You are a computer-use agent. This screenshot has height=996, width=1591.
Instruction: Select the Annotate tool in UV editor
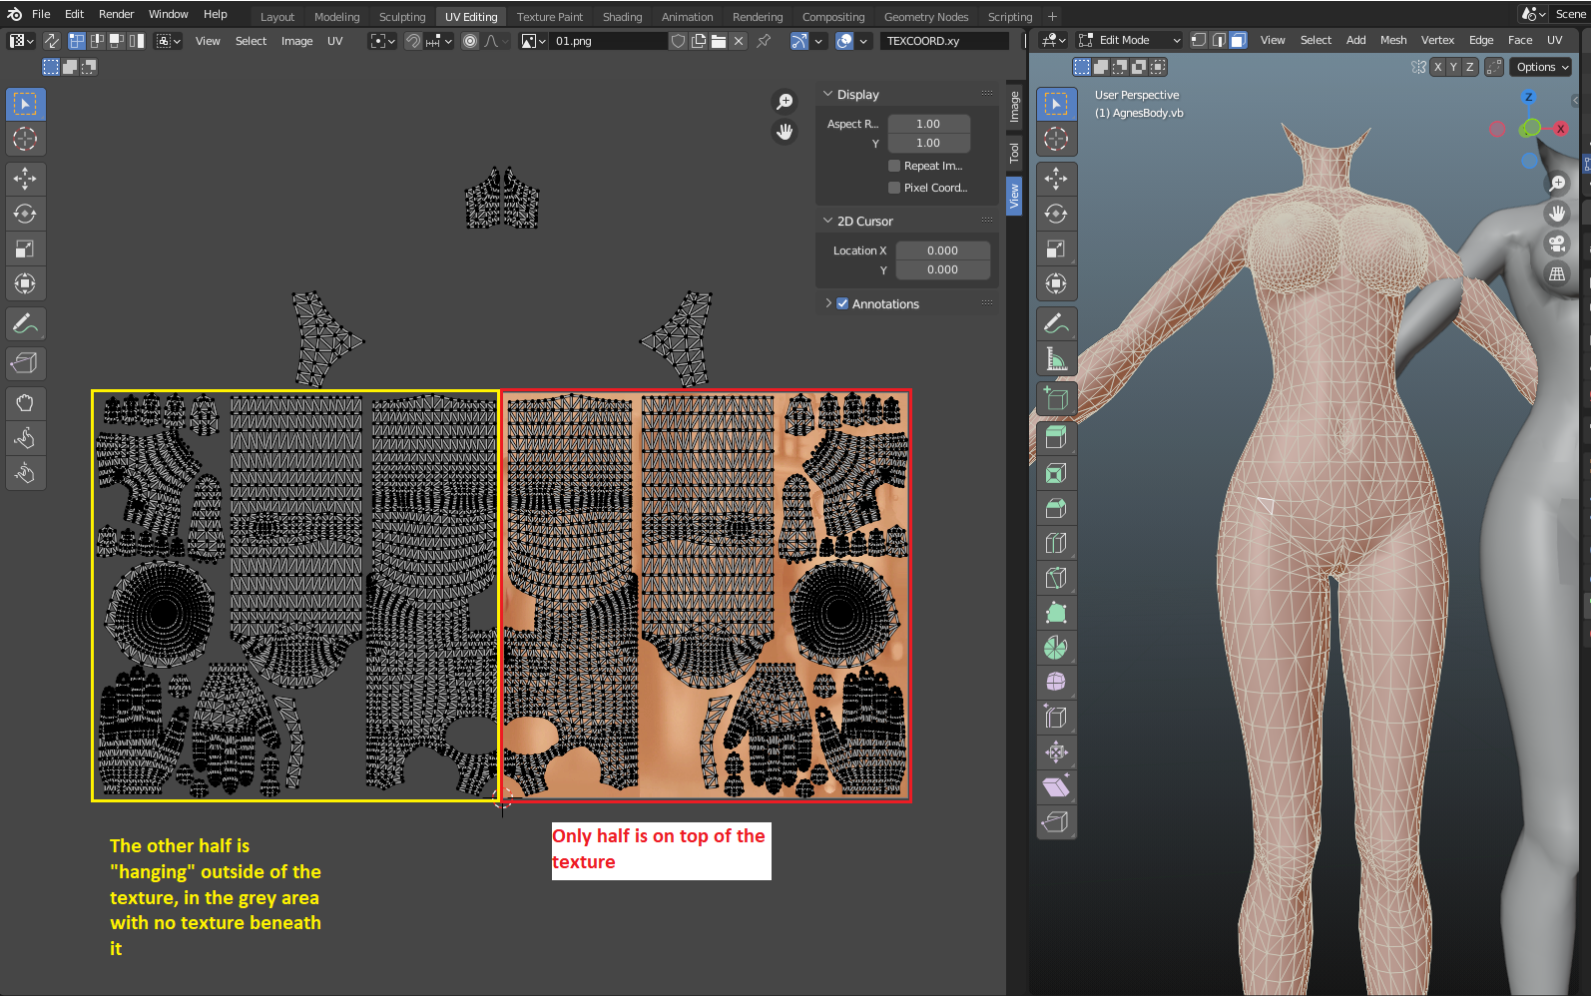25,323
